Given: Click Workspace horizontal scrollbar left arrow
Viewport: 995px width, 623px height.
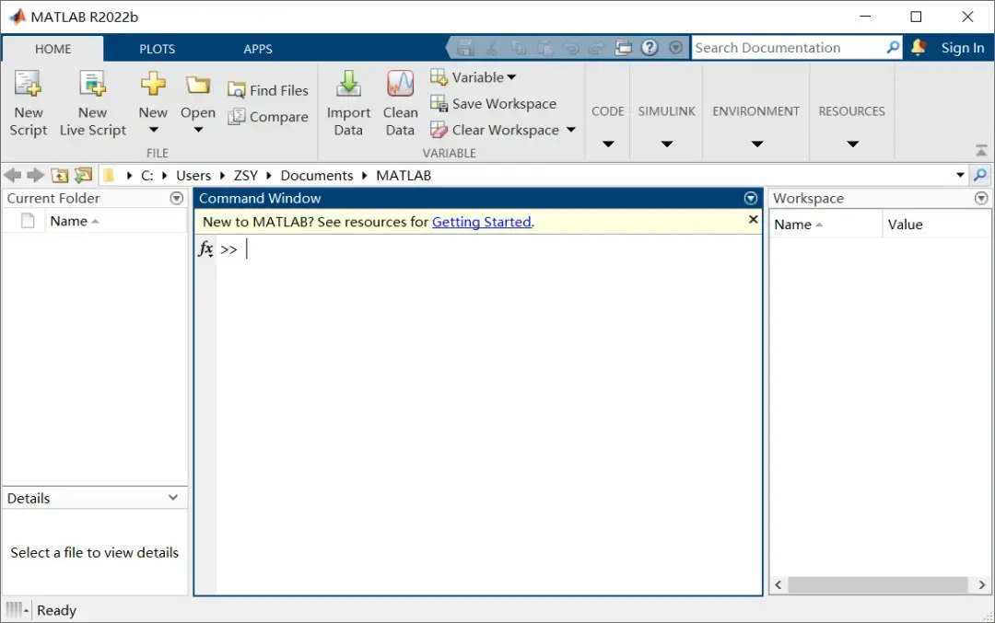Looking at the screenshot, I should (x=778, y=585).
